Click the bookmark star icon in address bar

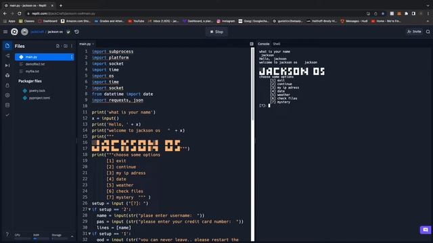click(x=383, y=13)
